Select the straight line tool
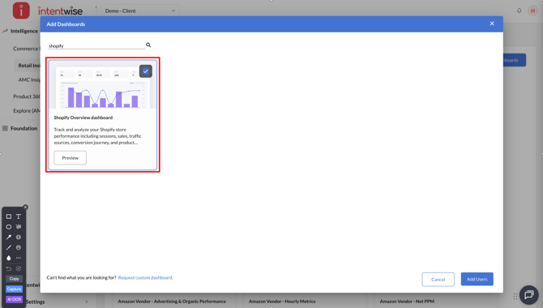The height and width of the screenshot is (308, 543). (9, 247)
